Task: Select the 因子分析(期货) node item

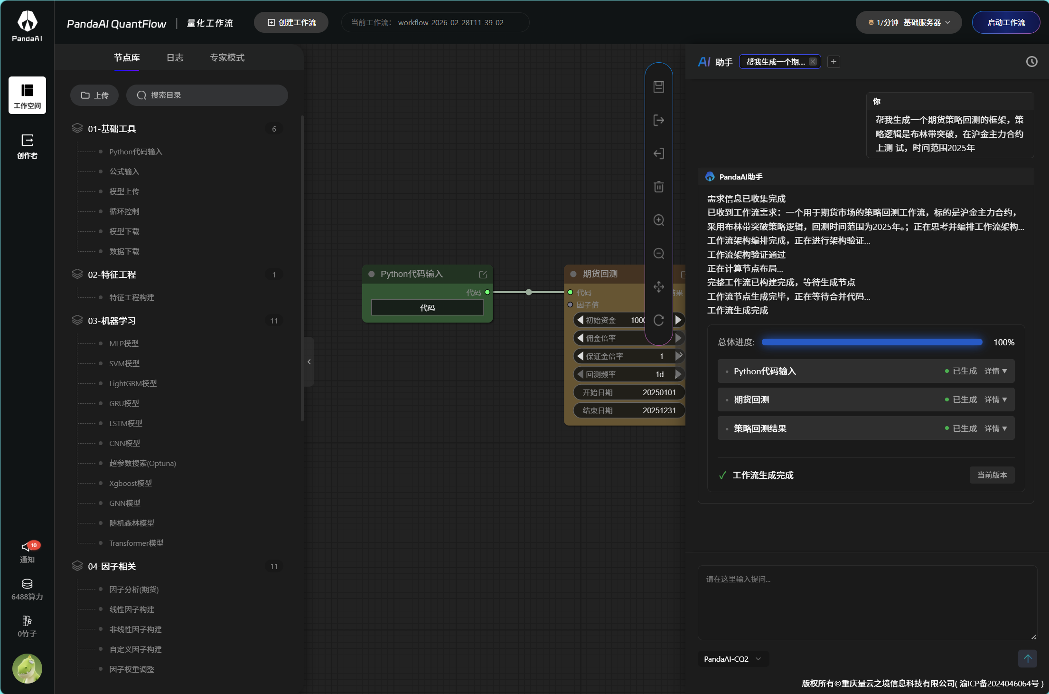Action: pyautogui.click(x=134, y=589)
